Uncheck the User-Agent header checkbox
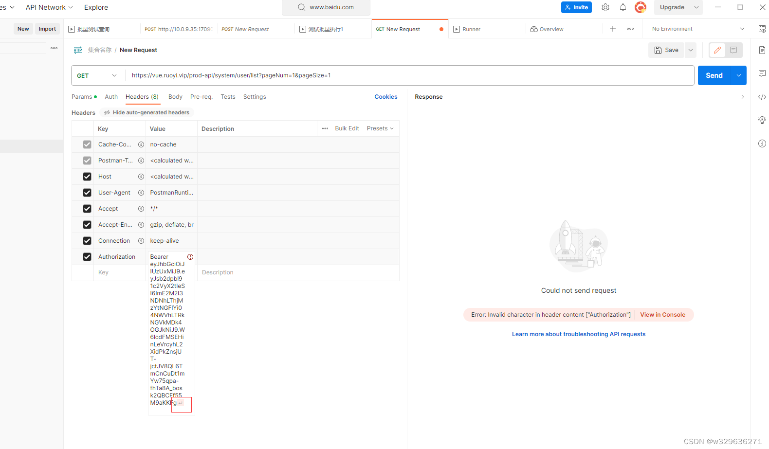 coord(87,193)
